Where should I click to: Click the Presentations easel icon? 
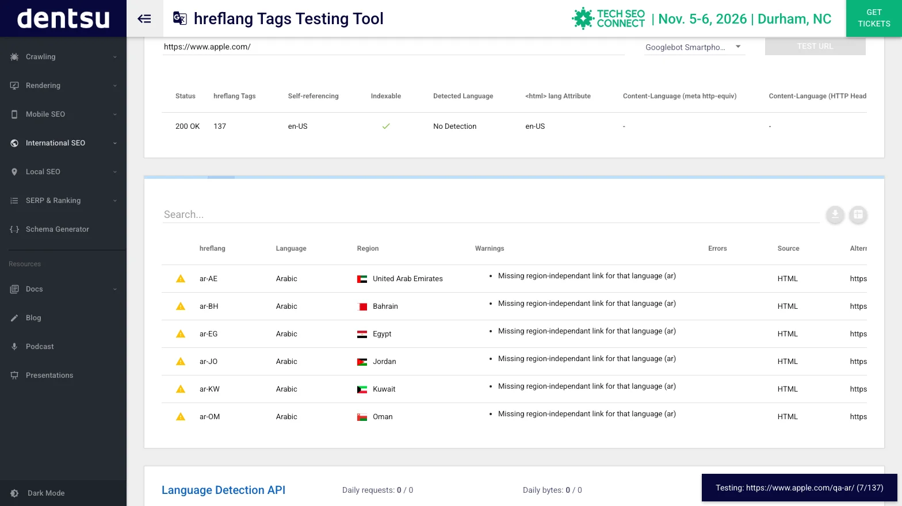(14, 375)
